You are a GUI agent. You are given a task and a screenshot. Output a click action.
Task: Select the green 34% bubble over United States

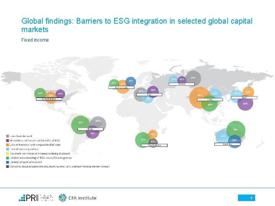40,93
